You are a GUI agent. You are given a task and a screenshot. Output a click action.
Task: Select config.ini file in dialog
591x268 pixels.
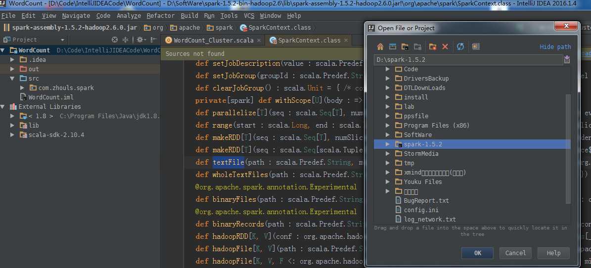point(421,210)
